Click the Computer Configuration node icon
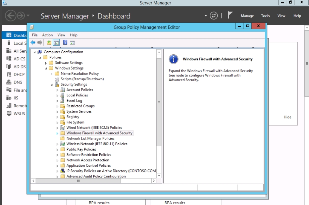This screenshot has height=205, width=309. click(40, 52)
